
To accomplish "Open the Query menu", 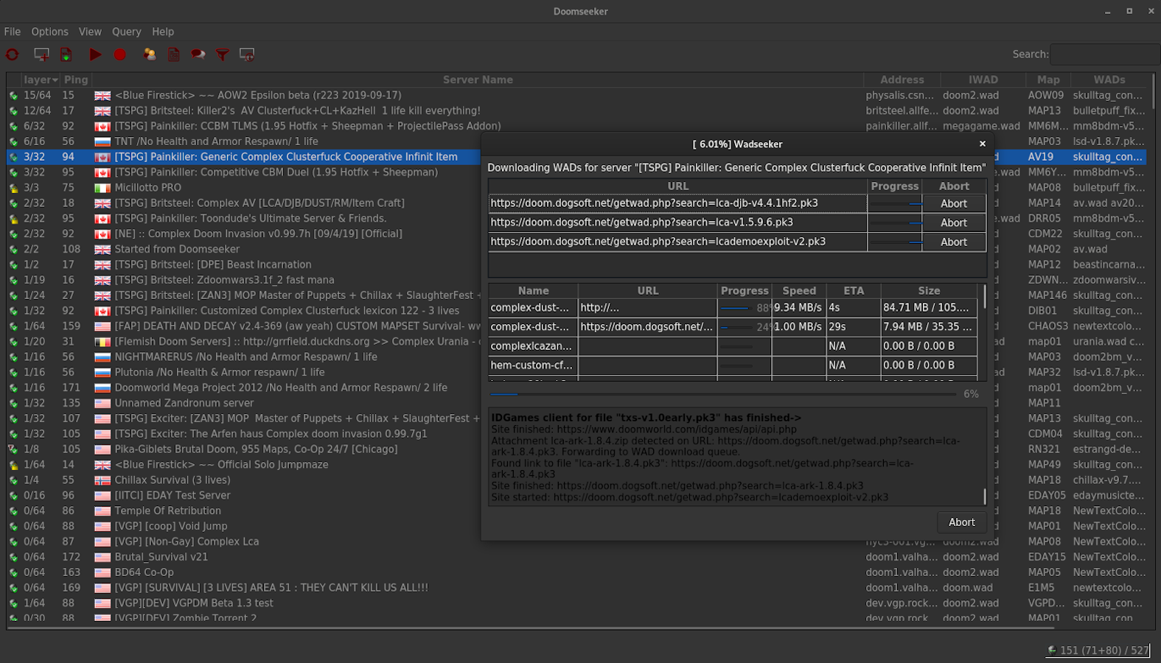I will coord(126,32).
